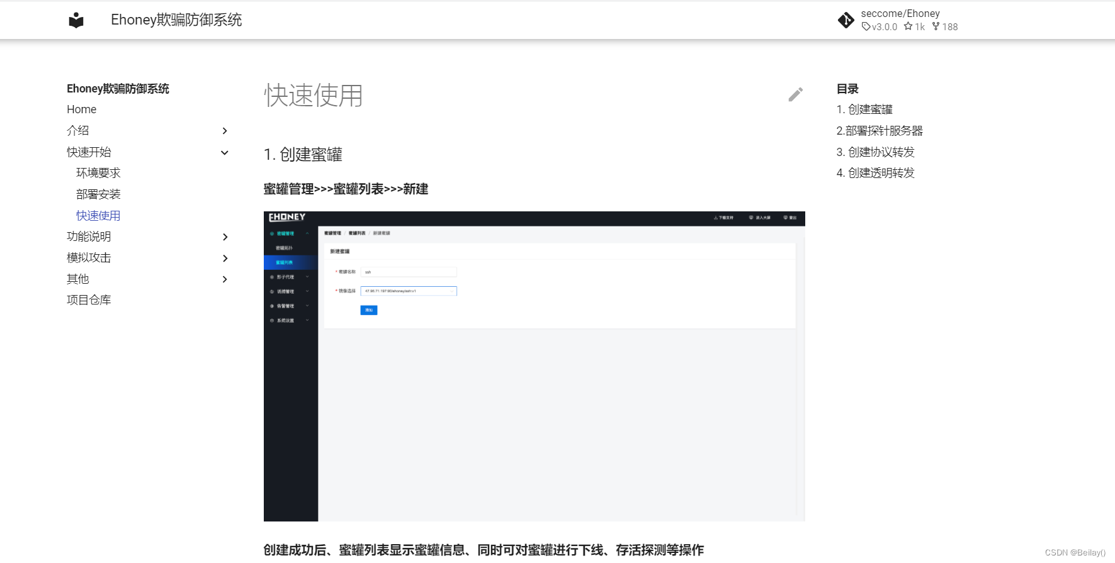Image resolution: width=1115 pixels, height=563 pixels.
Task: Click the 功能说明 navigation label
Action: click(x=89, y=237)
